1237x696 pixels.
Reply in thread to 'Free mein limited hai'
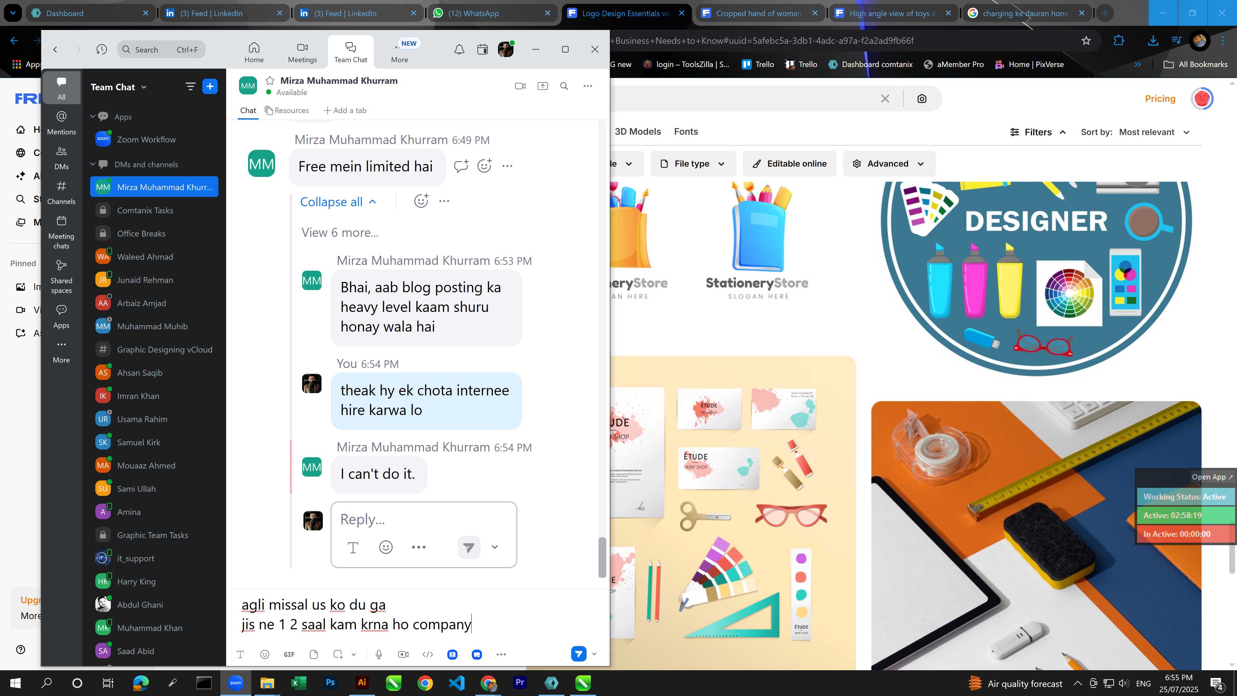[461, 166]
